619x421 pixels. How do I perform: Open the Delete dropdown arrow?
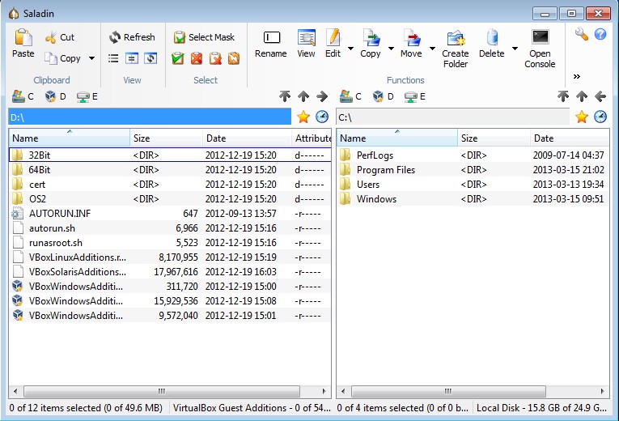point(515,49)
